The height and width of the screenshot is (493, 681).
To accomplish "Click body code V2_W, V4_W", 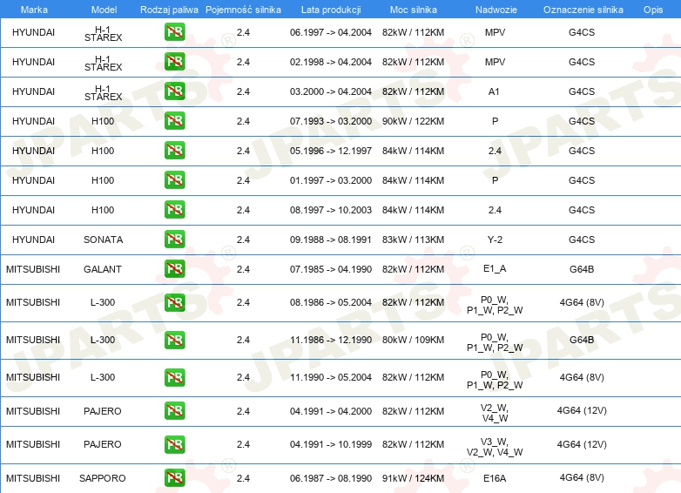I will (495, 413).
